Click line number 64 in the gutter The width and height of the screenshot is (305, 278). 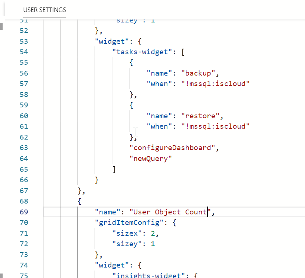pos(24,159)
